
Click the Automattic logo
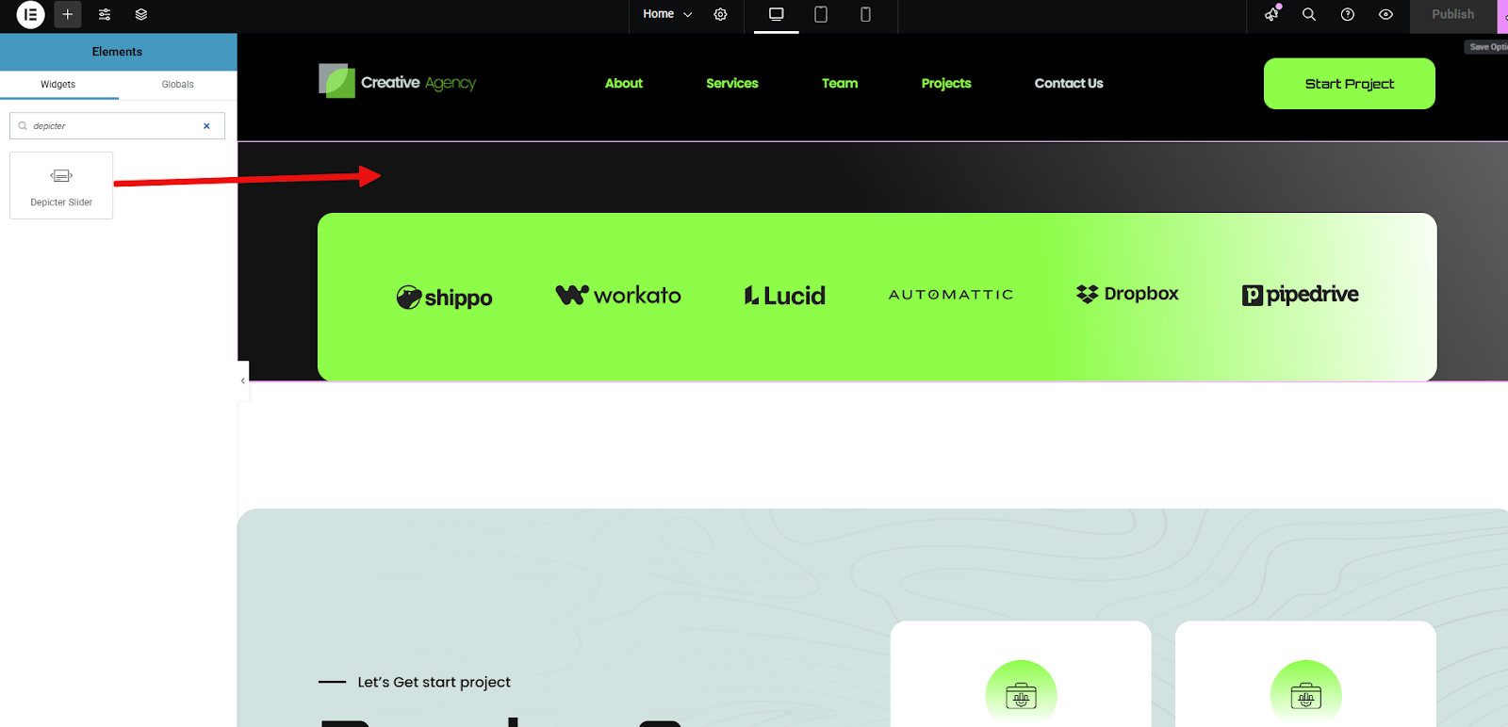pos(951,295)
